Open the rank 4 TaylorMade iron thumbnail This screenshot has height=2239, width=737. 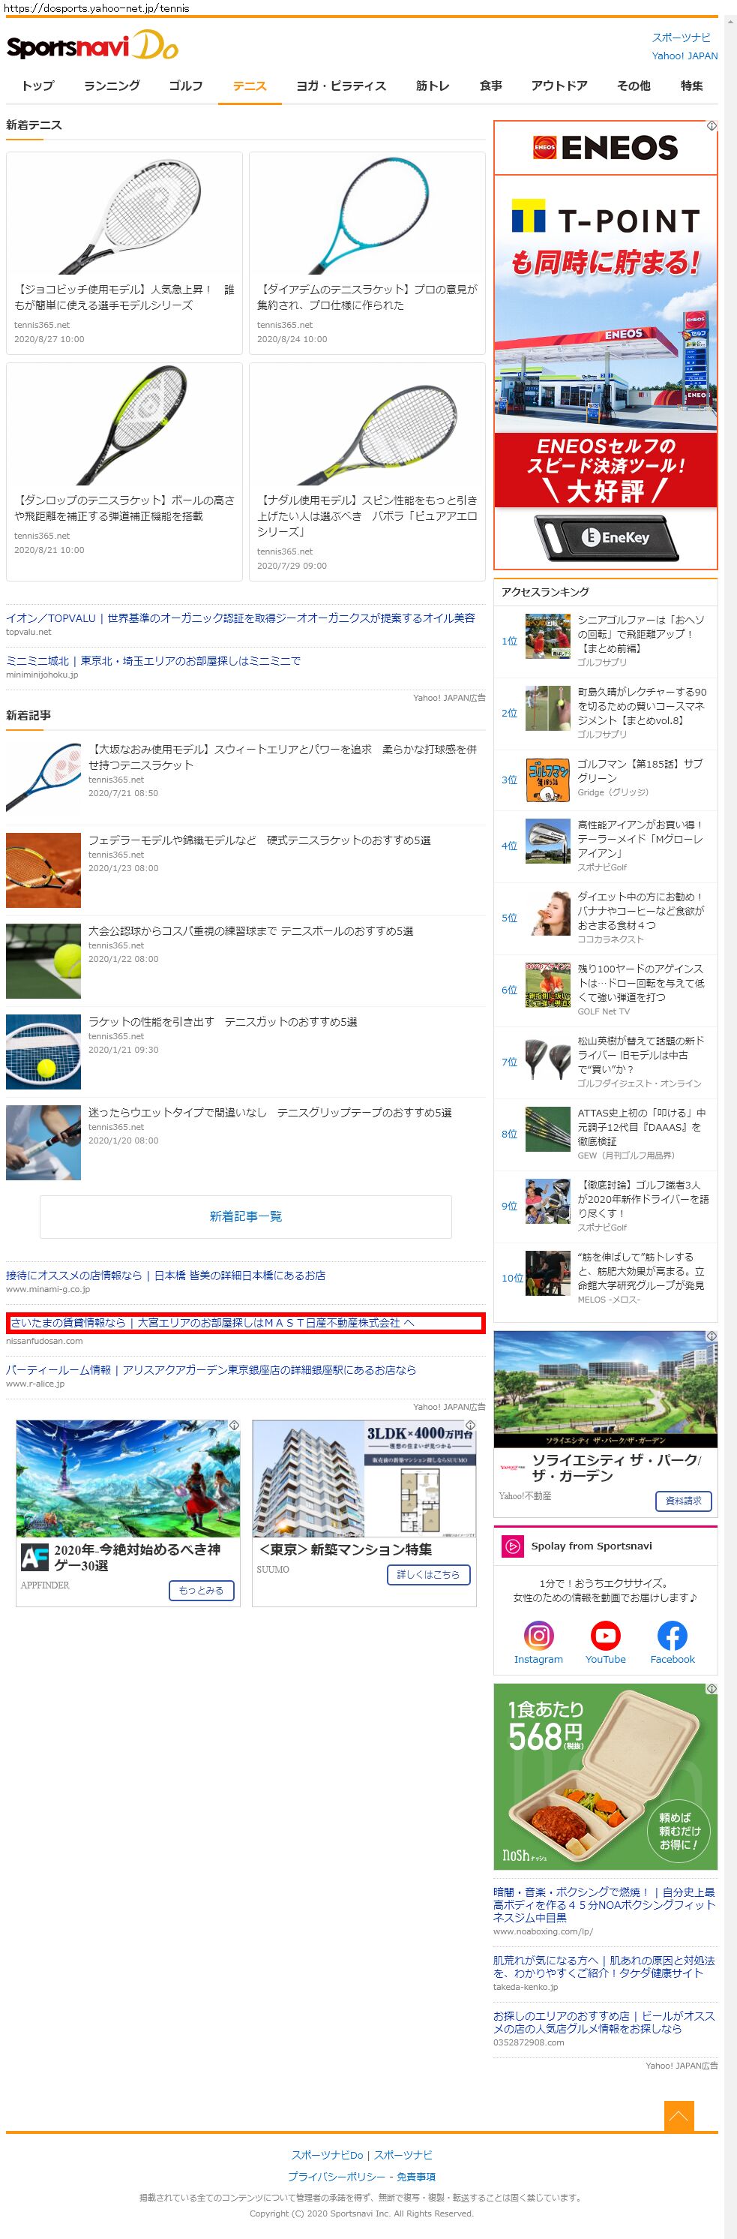[548, 840]
